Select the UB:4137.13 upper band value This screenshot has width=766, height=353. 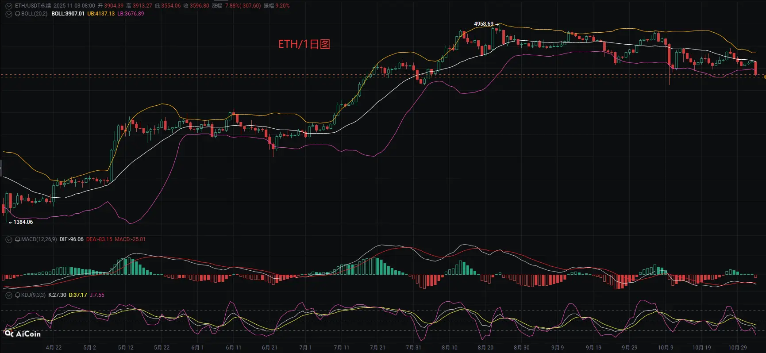point(101,14)
